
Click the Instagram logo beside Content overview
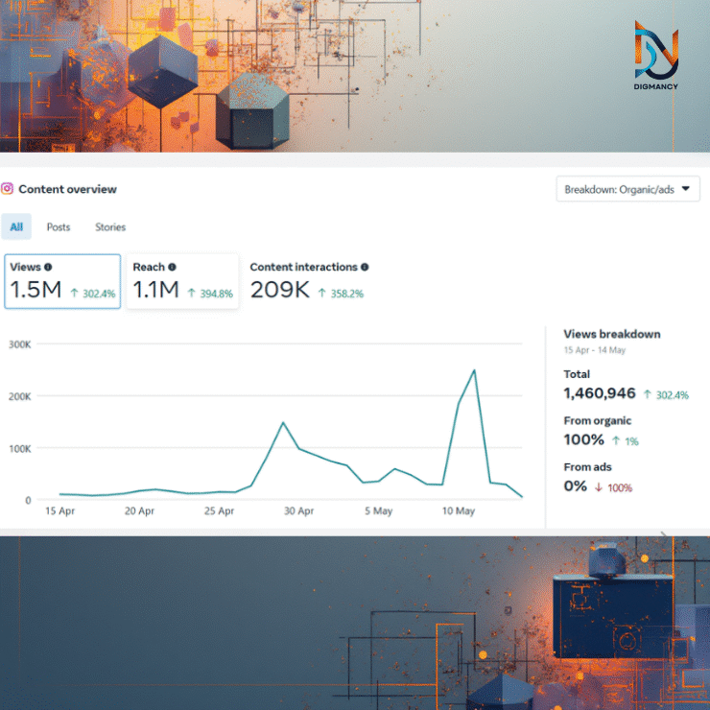click(x=8, y=189)
